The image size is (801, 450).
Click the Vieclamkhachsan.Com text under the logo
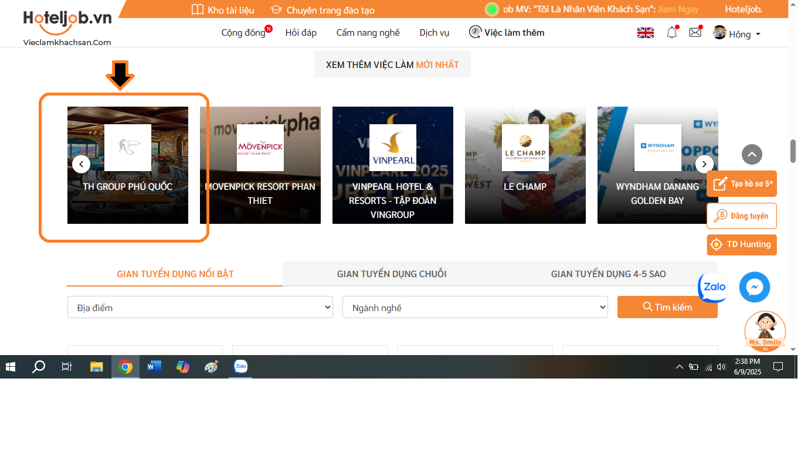point(67,42)
